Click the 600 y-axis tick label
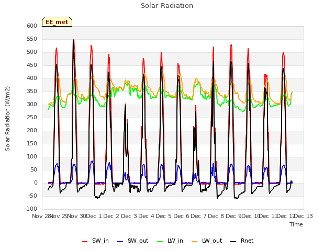 tap(32, 26)
